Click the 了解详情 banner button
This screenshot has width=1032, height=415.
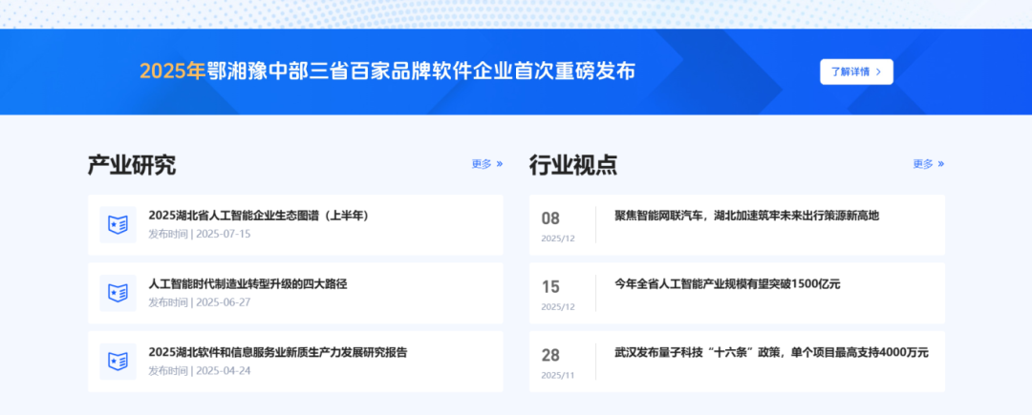[856, 72]
